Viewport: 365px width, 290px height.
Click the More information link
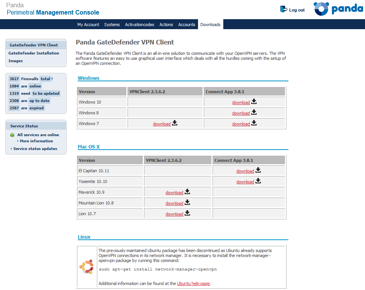[x=36, y=141]
